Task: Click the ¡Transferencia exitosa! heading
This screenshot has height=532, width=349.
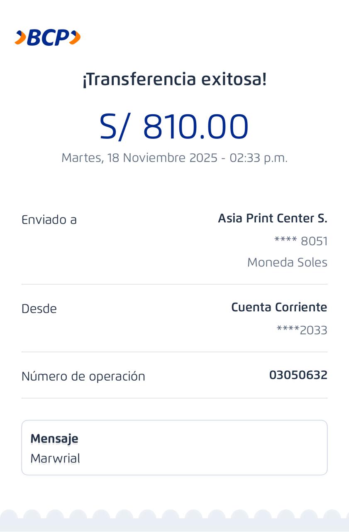Action: pyautogui.click(x=174, y=79)
